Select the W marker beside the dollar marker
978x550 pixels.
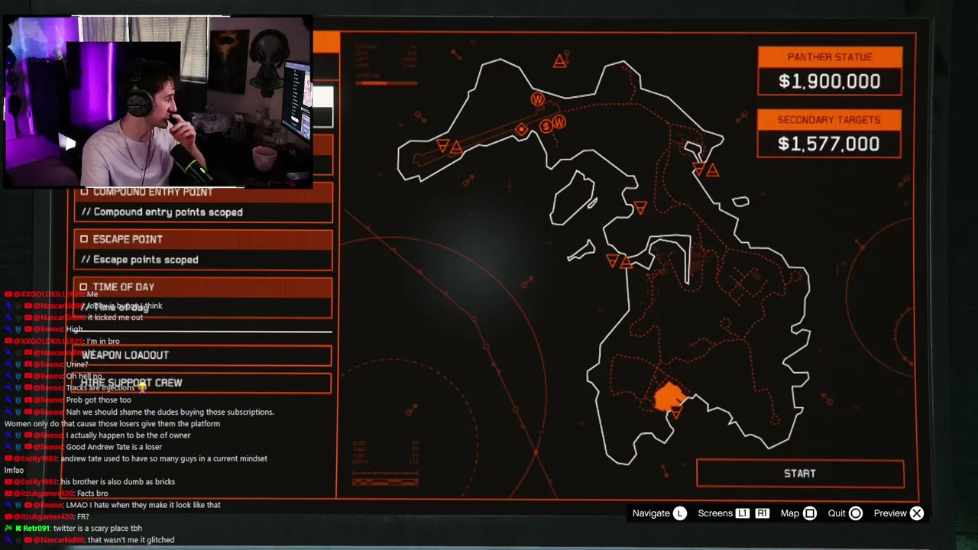tap(559, 122)
